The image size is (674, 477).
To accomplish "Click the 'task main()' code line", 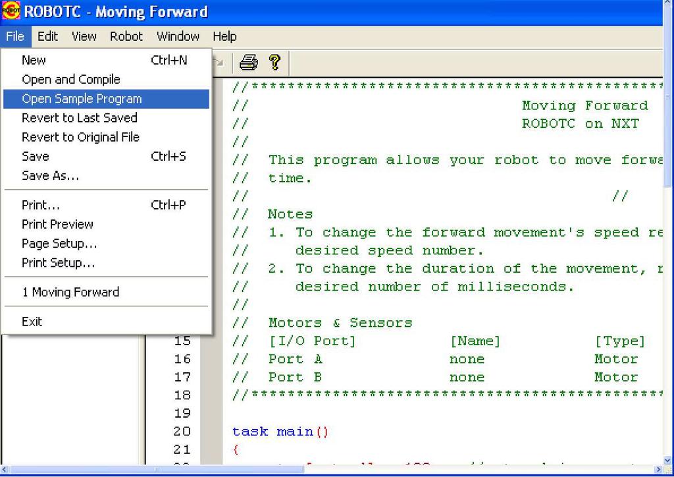I will (x=280, y=432).
